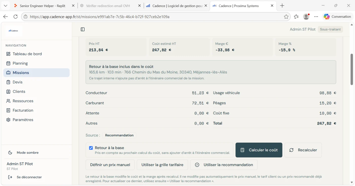
Task: Click Utiliser la recommandation
Action: point(224,165)
